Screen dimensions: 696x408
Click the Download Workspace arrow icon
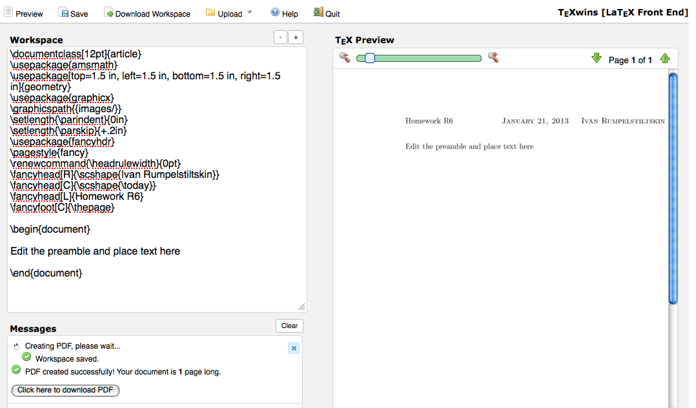[108, 13]
